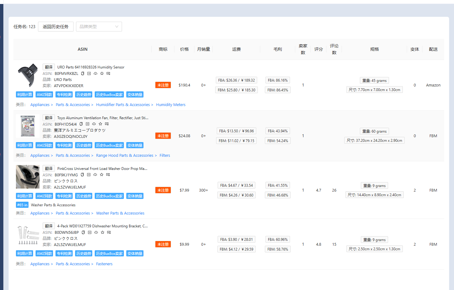
Task: Open the 品牌类型 dropdown
Action: [99, 27]
